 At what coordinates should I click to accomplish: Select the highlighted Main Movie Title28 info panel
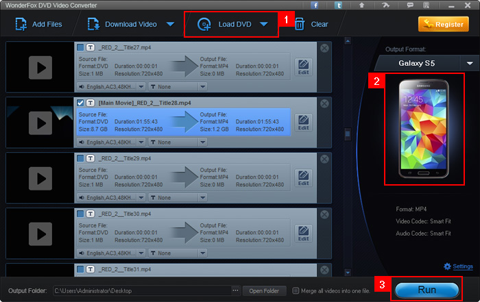coord(183,122)
